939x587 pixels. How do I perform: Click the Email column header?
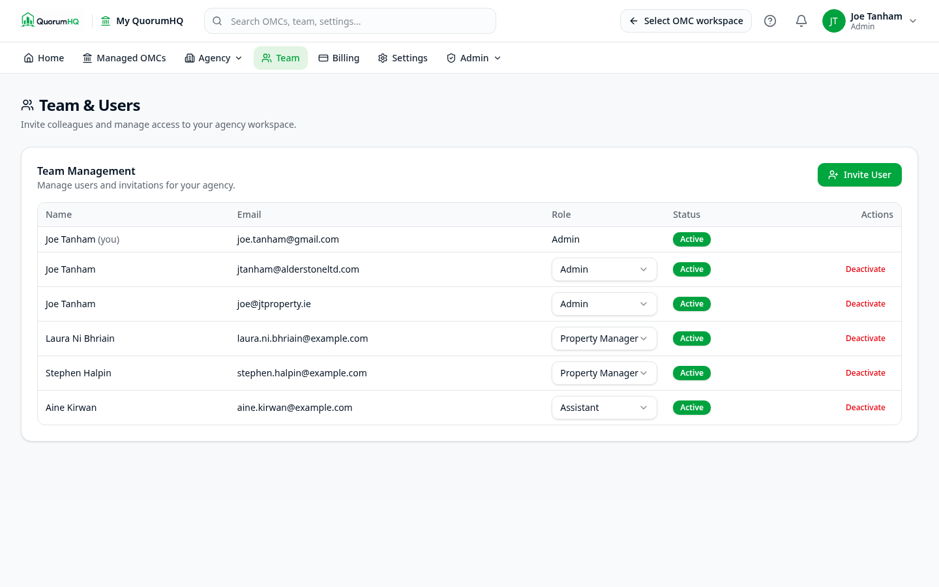249,215
